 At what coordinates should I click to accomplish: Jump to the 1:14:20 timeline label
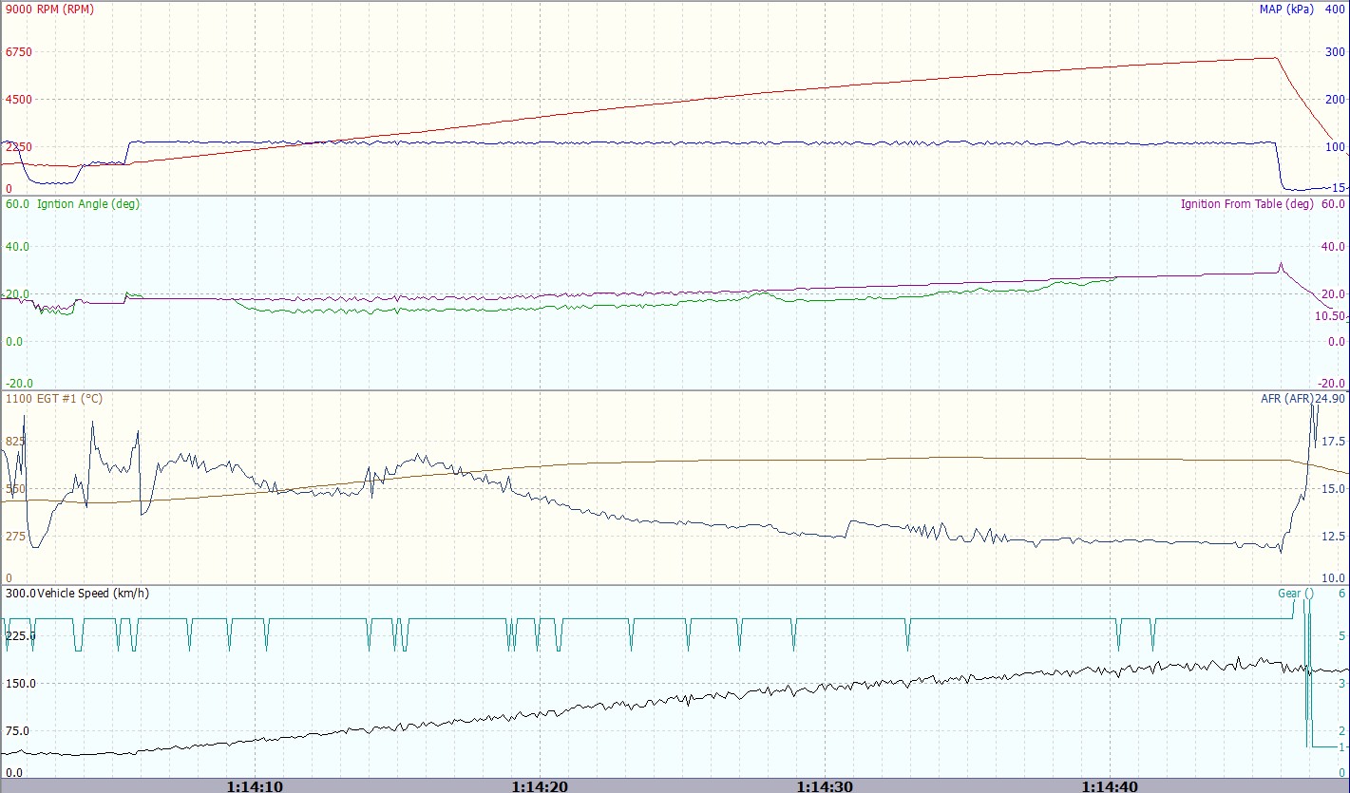click(540, 786)
